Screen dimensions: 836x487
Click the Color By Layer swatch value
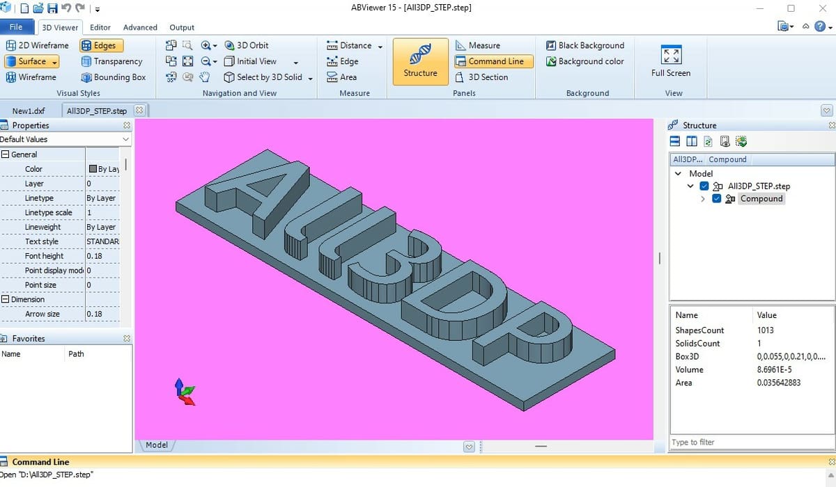click(103, 169)
